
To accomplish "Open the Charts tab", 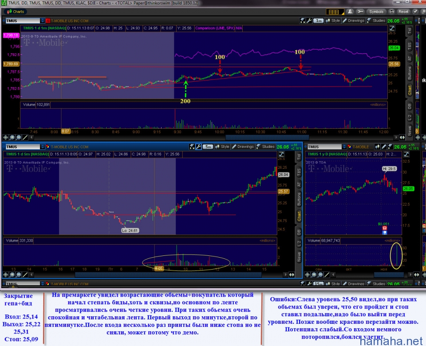I will pos(16,12).
